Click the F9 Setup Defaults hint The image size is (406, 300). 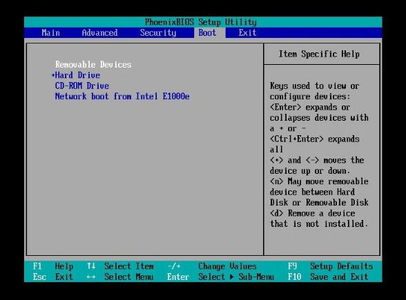[x=330, y=266]
